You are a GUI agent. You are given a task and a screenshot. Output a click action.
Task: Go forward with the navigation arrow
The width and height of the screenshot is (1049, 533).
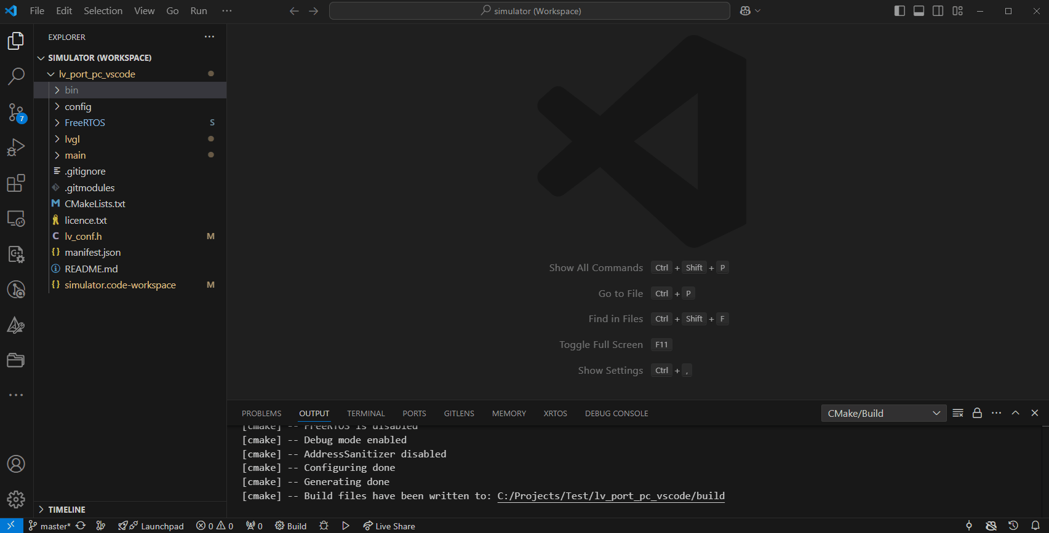pyautogui.click(x=314, y=11)
